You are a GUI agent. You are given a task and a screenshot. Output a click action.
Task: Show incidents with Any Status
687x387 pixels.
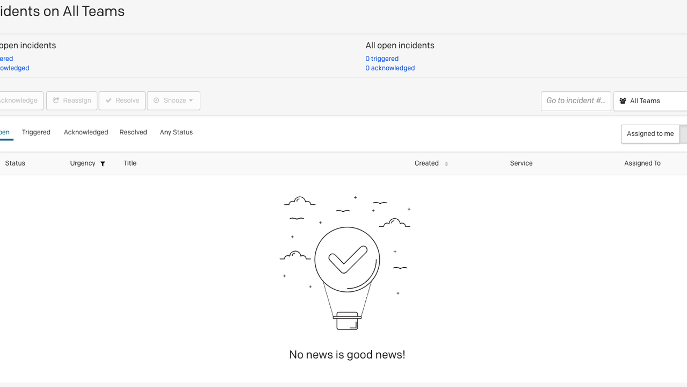tap(176, 132)
